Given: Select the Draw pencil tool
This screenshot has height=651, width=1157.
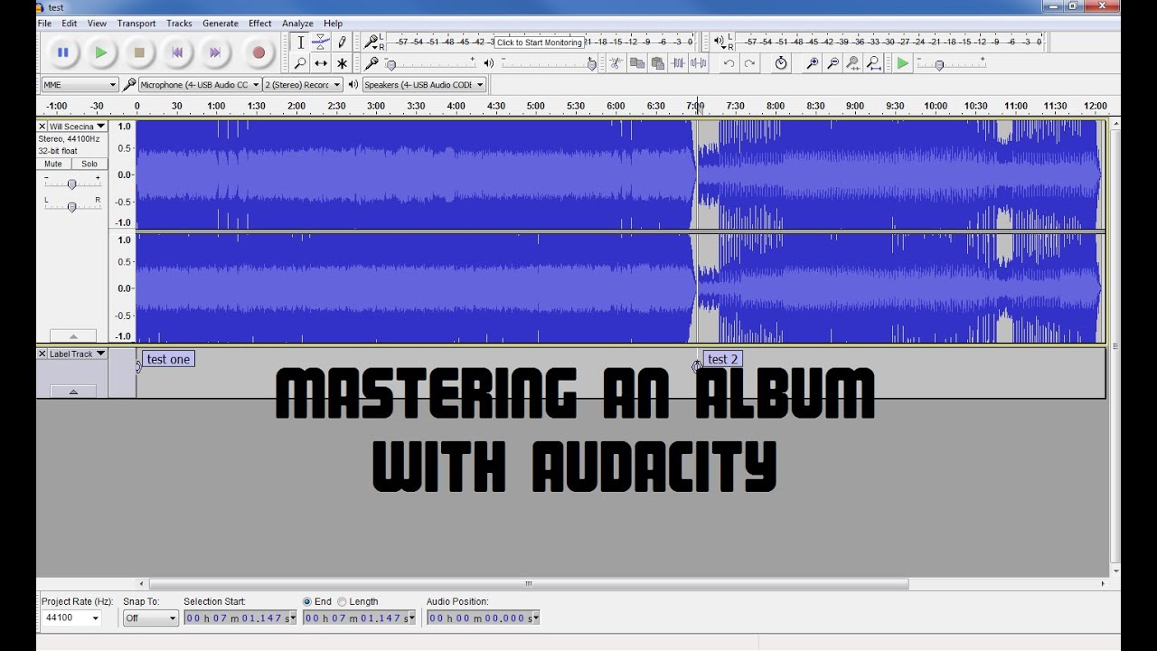Looking at the screenshot, I should pos(342,42).
